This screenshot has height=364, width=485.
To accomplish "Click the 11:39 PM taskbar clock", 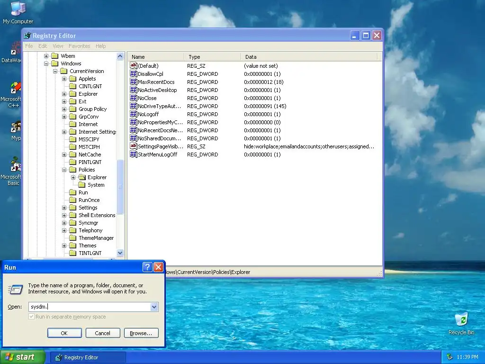I will tap(467, 357).
